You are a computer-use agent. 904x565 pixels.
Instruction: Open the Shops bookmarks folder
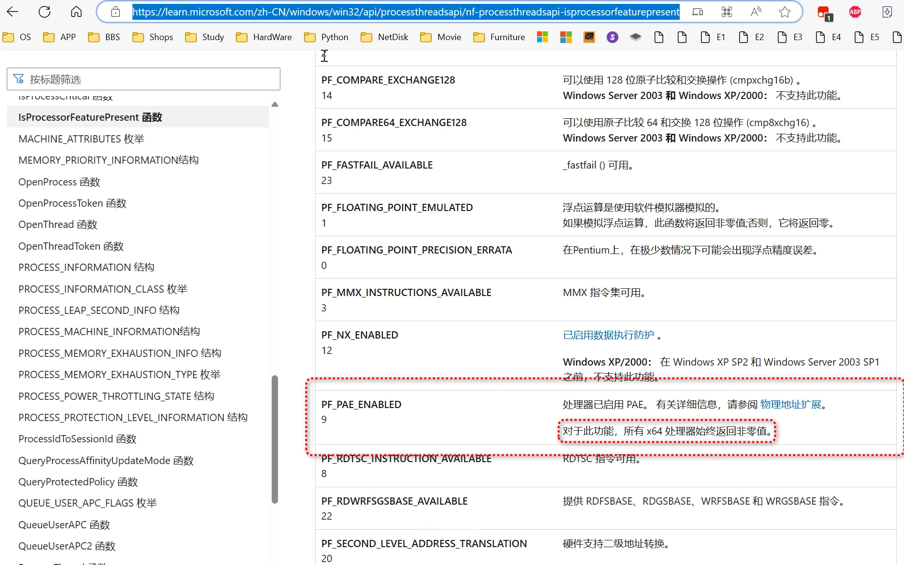pyautogui.click(x=153, y=37)
